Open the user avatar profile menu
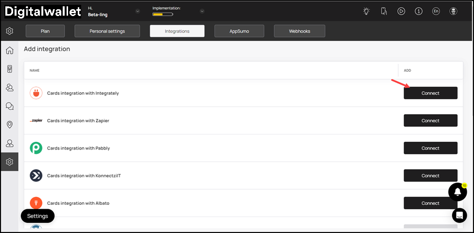The width and height of the screenshot is (474, 233). pos(453,12)
